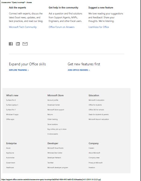This screenshot has width=141, height=181.
Task: Open the Developer Network link
Action: click(x=54, y=158)
